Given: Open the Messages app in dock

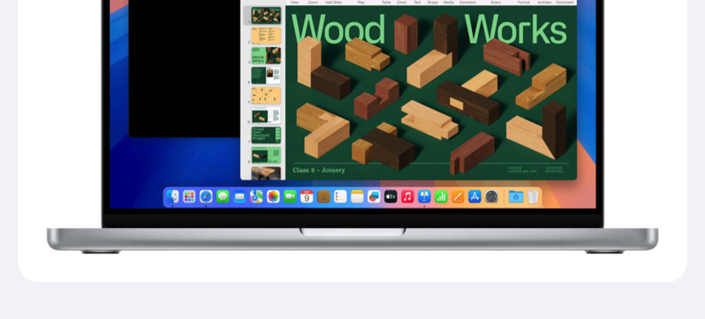Looking at the screenshot, I should [x=223, y=197].
